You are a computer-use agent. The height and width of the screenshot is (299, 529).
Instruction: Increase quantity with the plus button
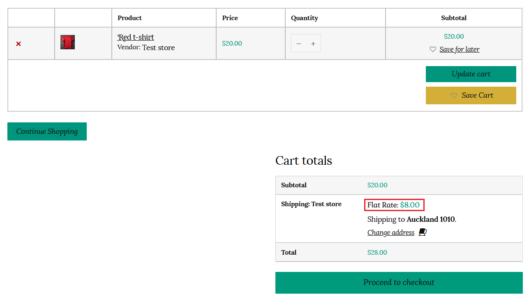tap(313, 44)
